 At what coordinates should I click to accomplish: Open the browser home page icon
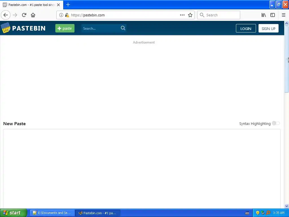point(33,15)
